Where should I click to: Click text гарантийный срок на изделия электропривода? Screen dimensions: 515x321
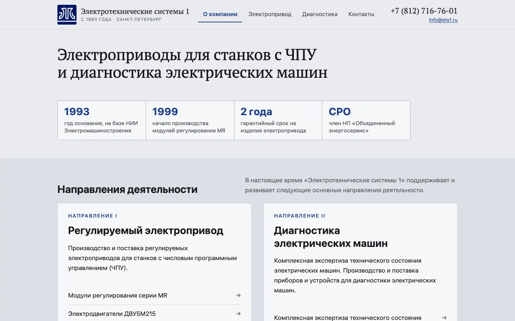[x=273, y=127]
